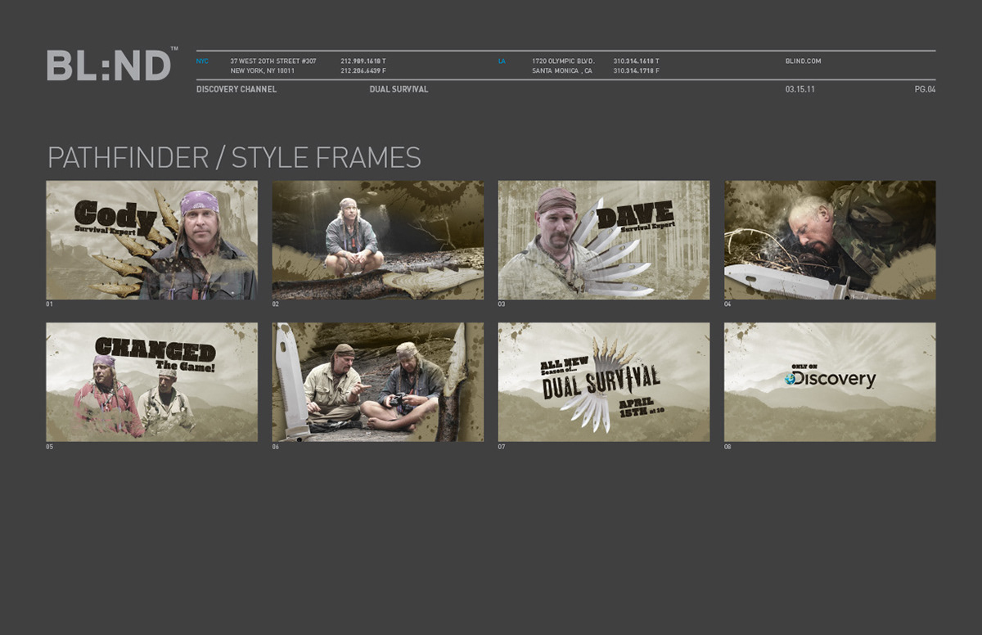Click frame number 07 caption
The height and width of the screenshot is (635, 982).
pyautogui.click(x=502, y=447)
